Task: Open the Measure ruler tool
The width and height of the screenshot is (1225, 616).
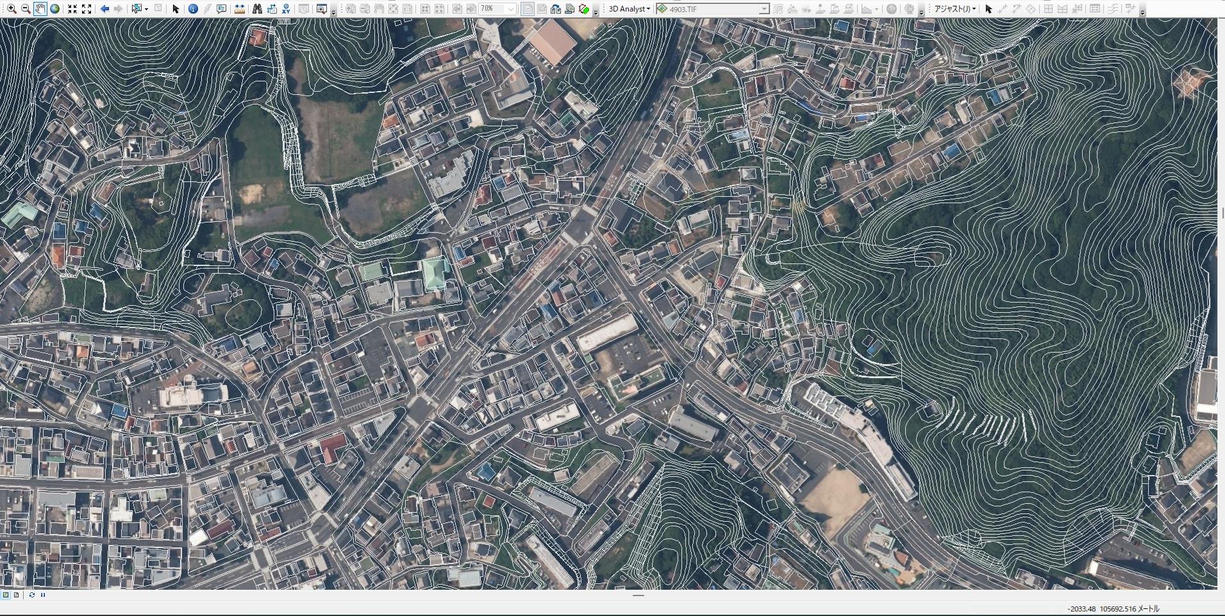Action: [x=239, y=9]
